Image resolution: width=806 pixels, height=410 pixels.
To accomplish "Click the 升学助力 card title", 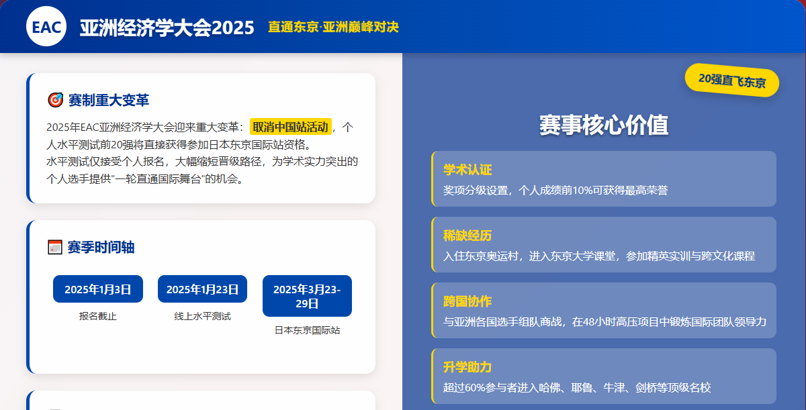I will click(467, 367).
